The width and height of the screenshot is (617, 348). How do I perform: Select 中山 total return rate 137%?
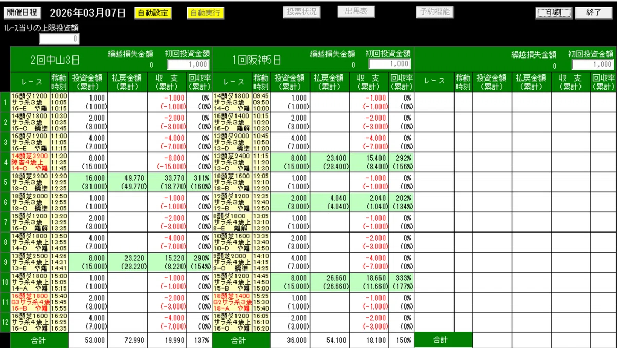click(x=202, y=340)
